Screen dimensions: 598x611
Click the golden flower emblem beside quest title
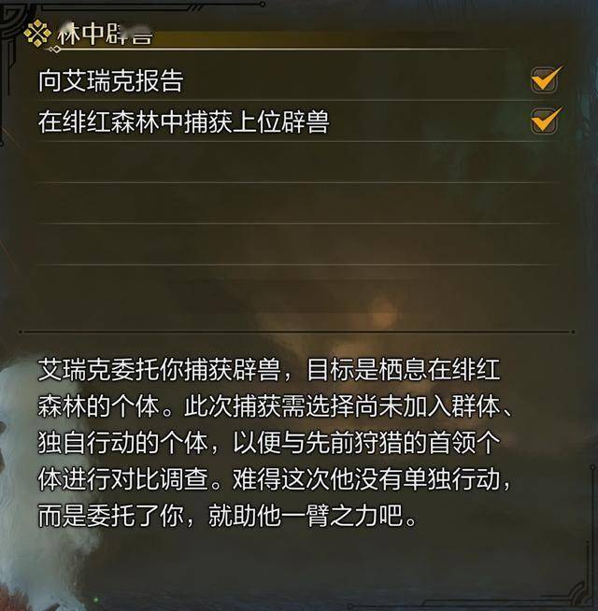pyautogui.click(x=37, y=35)
